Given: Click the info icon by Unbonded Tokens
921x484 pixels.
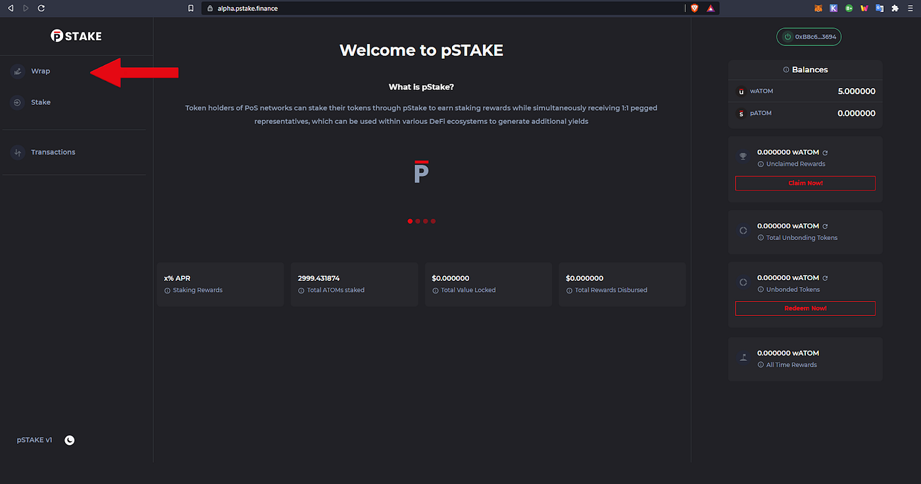Looking at the screenshot, I should coord(760,289).
